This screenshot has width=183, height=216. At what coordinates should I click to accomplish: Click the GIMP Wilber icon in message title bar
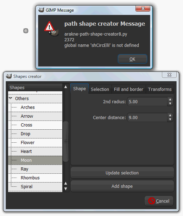(x=41, y=10)
